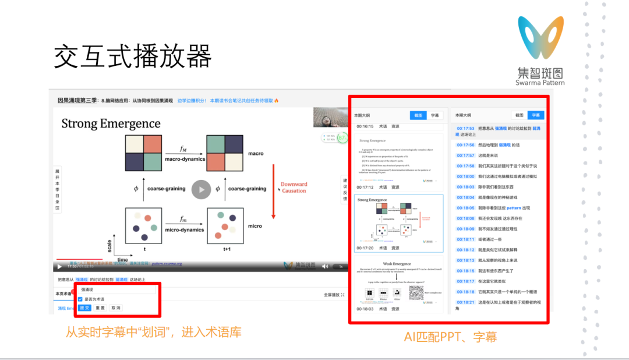Play video via the center overlay play button
The image size is (629, 360).
[200, 189]
